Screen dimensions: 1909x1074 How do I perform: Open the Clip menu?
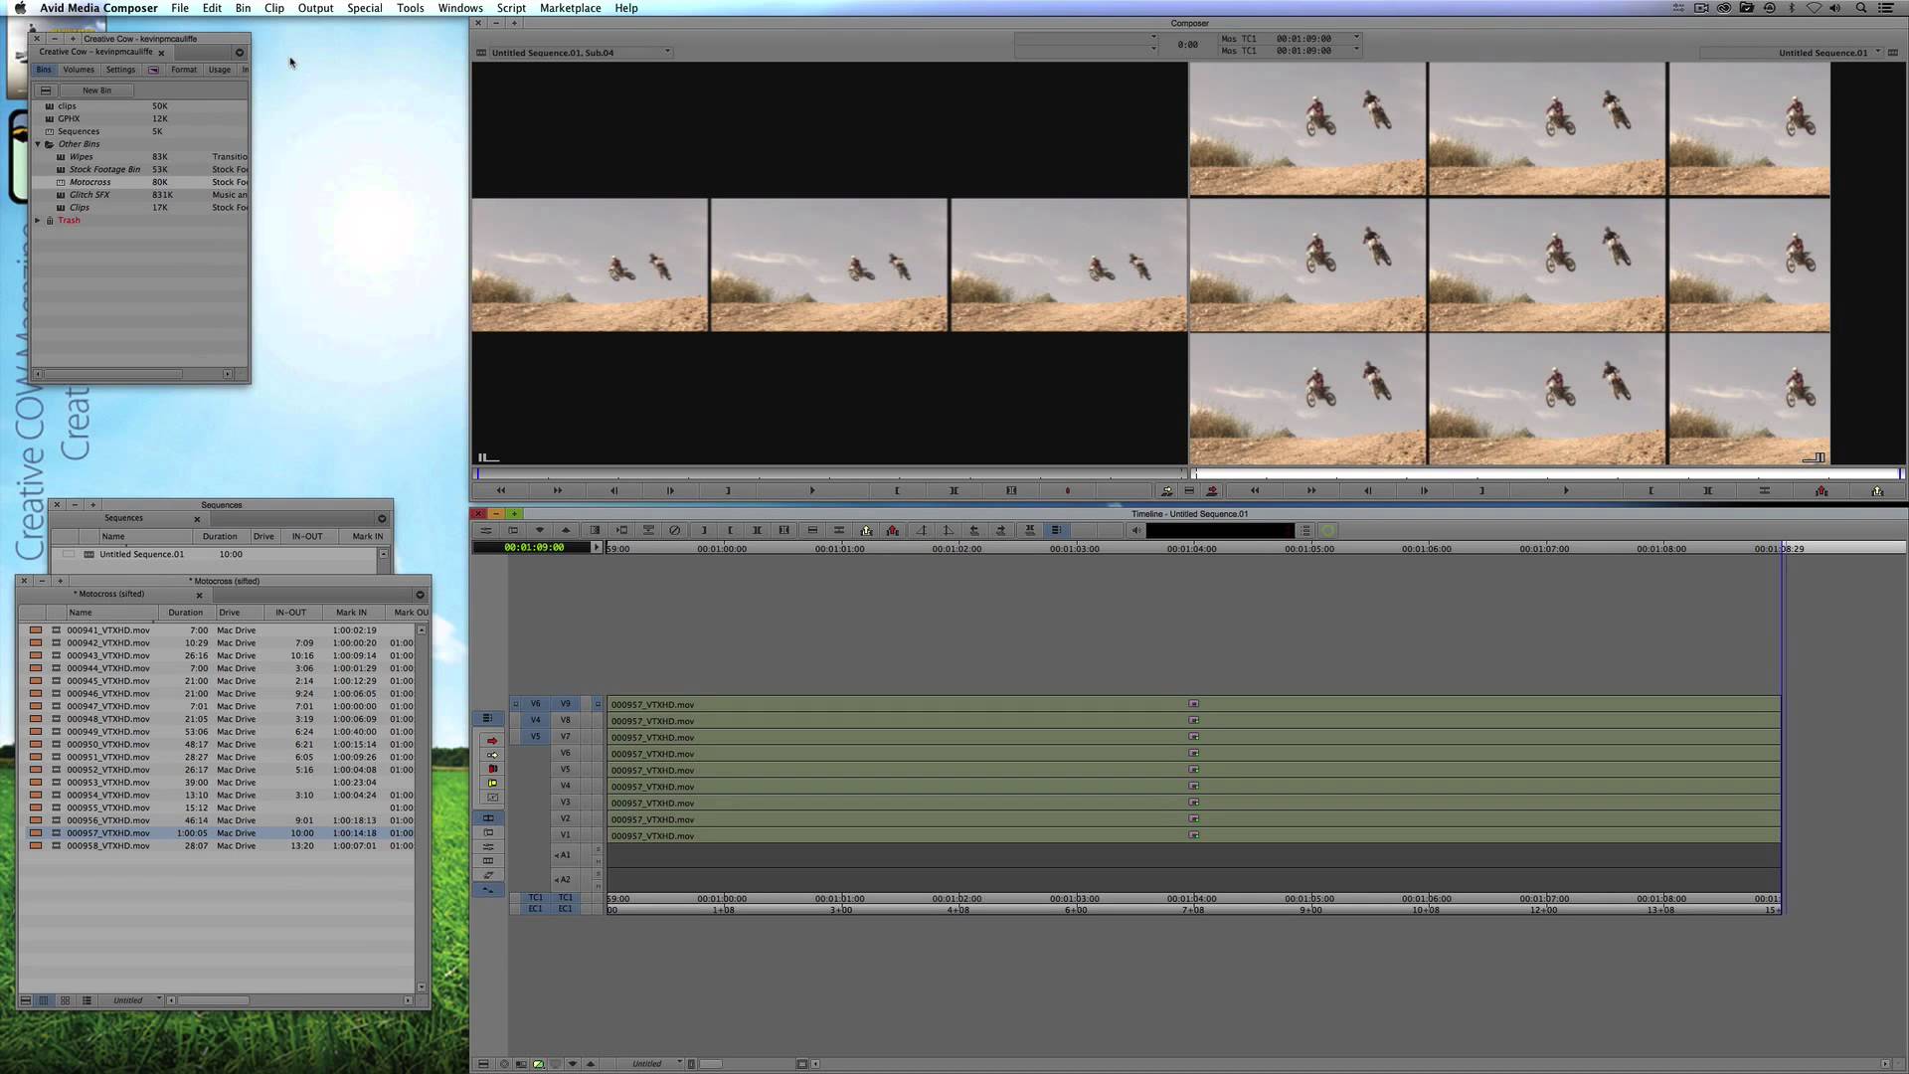(x=273, y=8)
